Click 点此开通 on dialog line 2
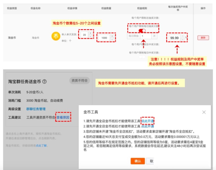The width and height of the screenshot is (216, 170). click(x=148, y=126)
